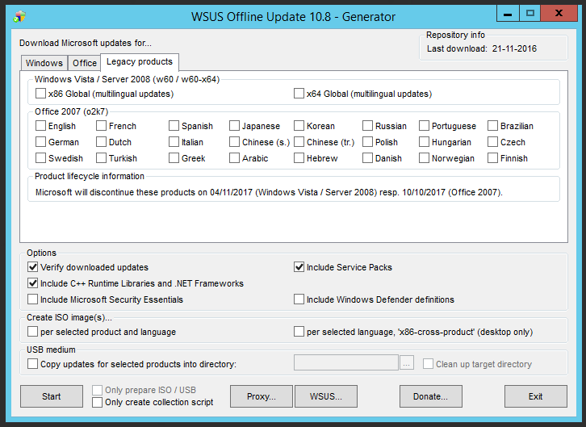Check the Polish checkbox
Viewport: 586px width, 427px height.
367,142
